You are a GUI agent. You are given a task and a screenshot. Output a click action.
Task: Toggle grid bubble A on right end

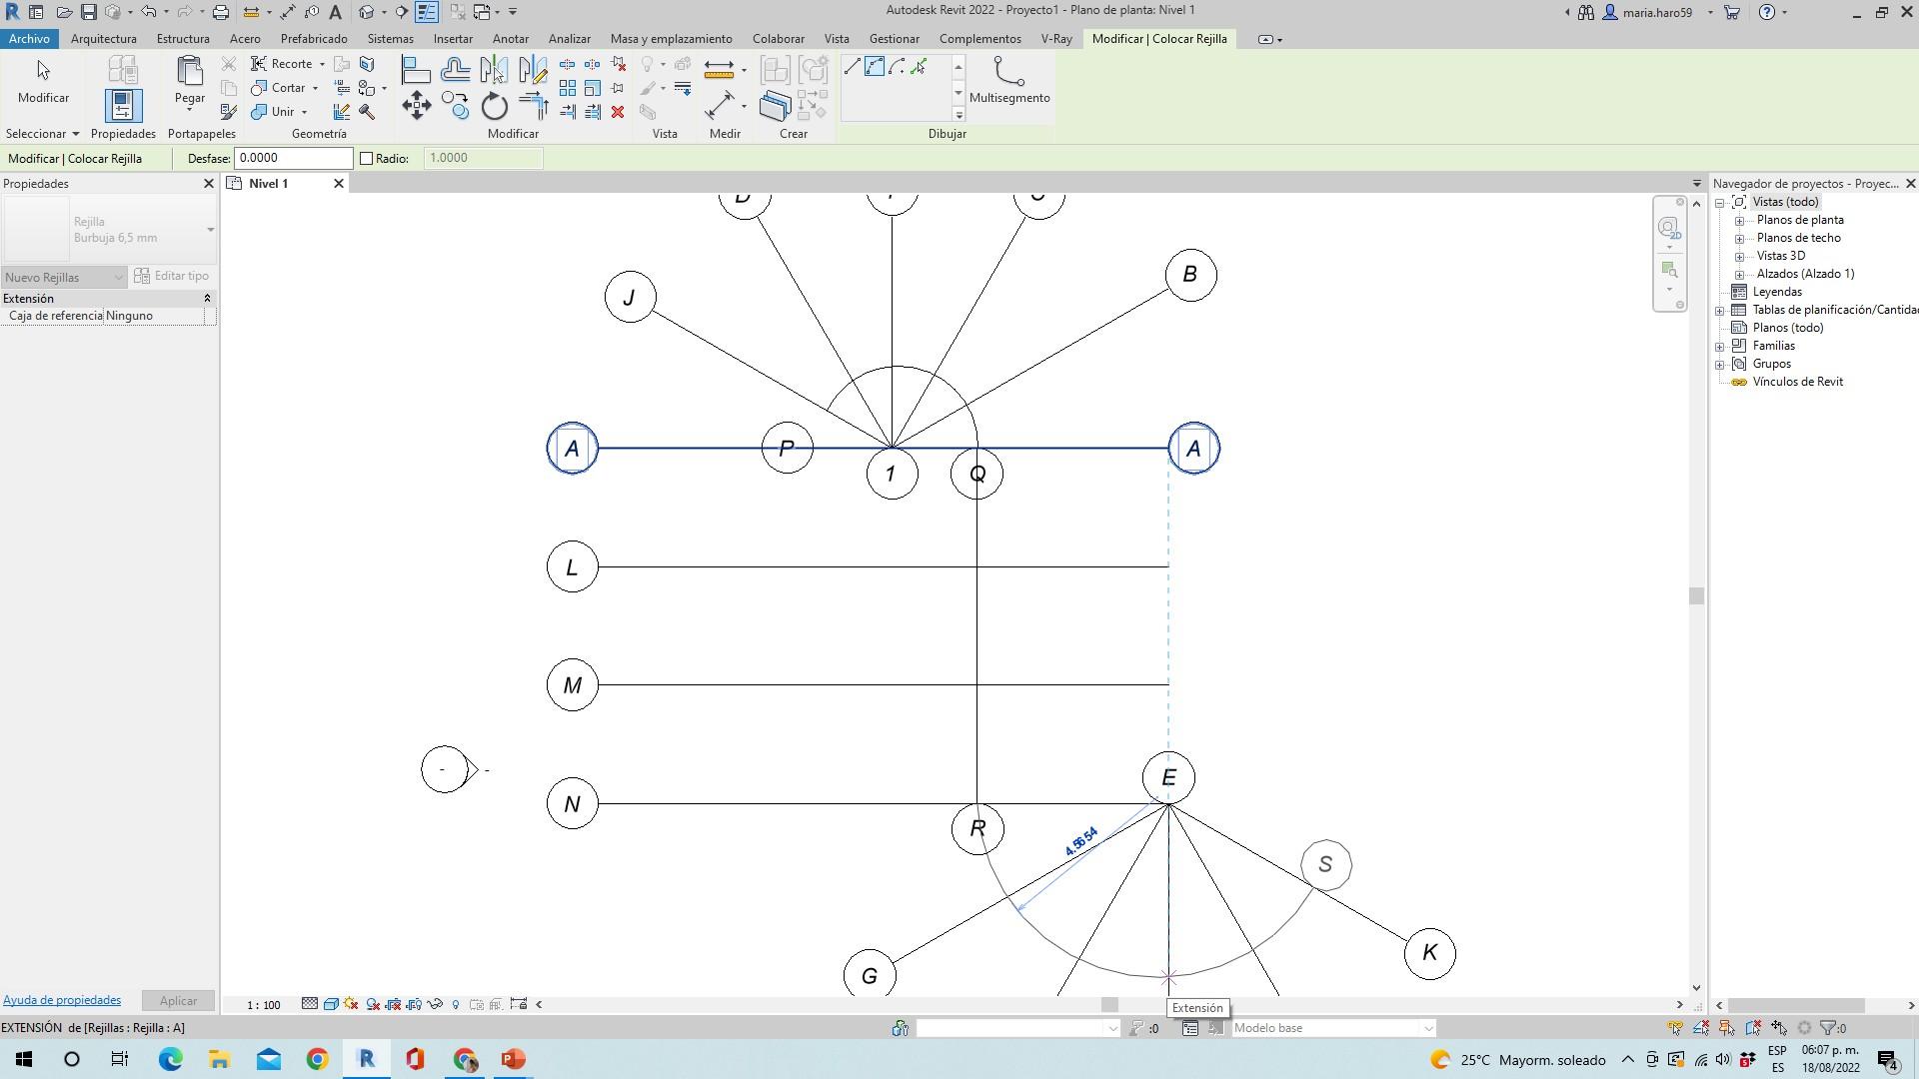coord(1193,449)
